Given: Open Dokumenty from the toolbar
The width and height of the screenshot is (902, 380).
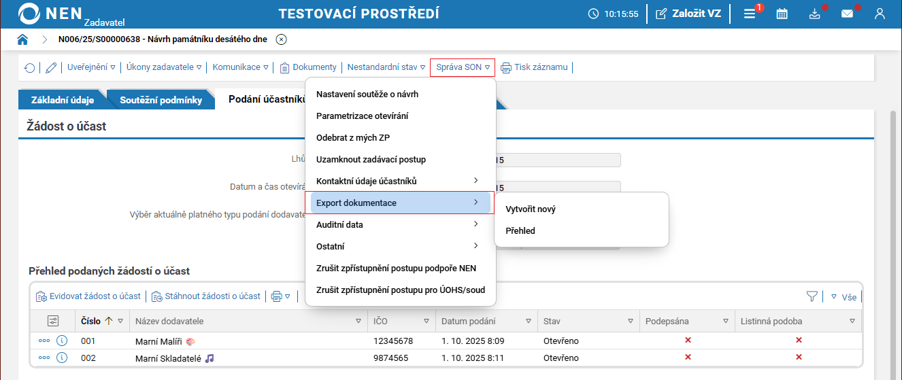Looking at the screenshot, I should click(308, 67).
